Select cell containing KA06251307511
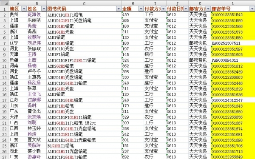This screenshot has height=159, width=255. (233, 43)
